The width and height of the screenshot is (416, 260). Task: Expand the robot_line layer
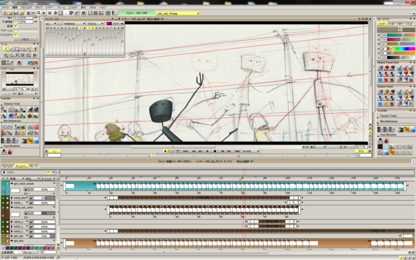(x=11, y=198)
